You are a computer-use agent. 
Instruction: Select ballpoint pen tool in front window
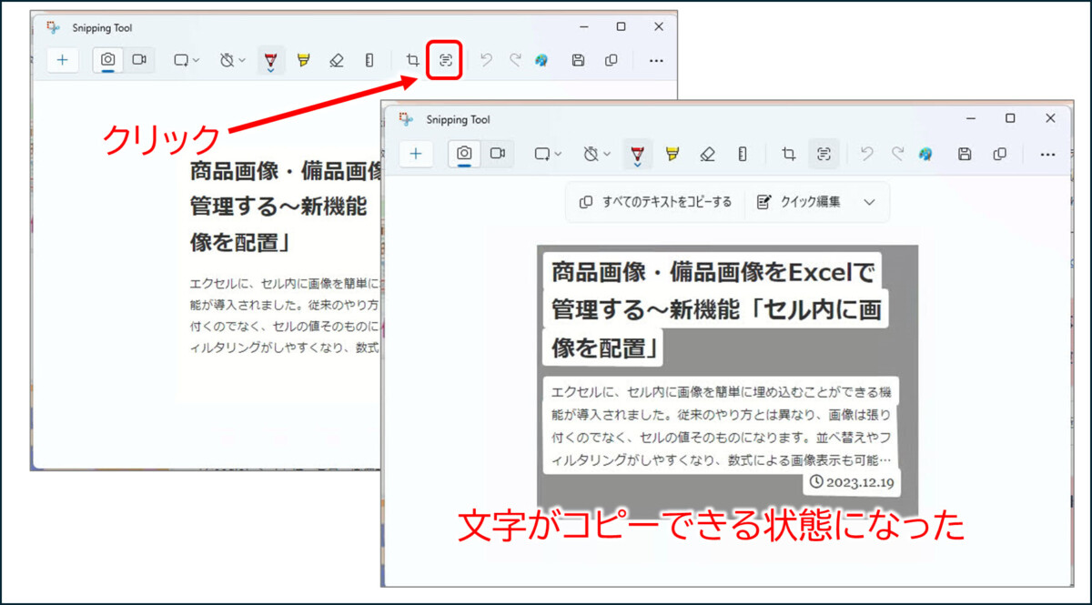638,152
